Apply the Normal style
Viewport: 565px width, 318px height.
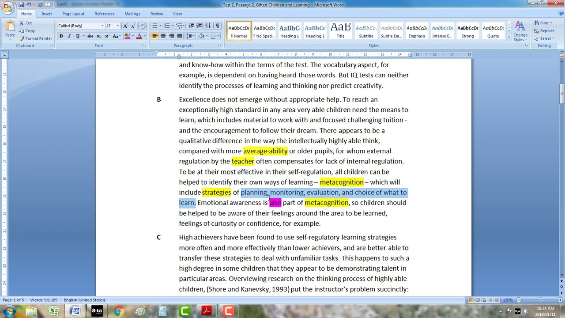point(239,30)
